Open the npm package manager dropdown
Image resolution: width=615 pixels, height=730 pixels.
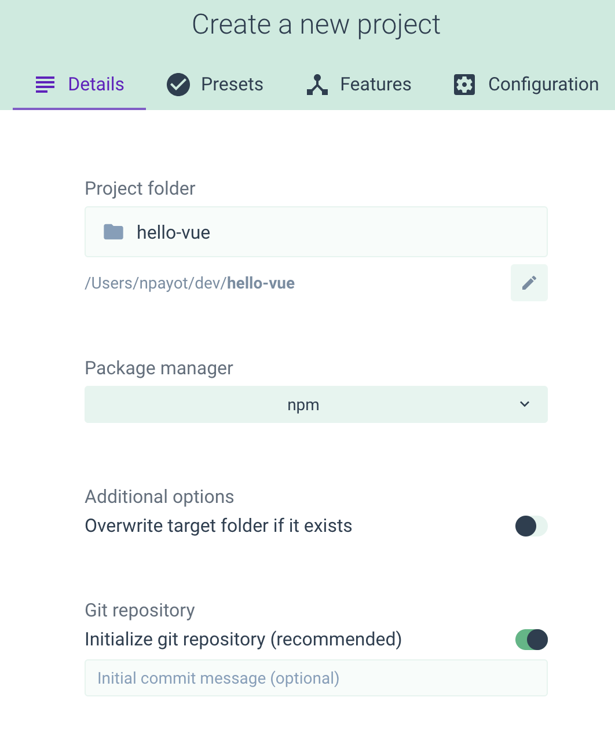tap(303, 404)
